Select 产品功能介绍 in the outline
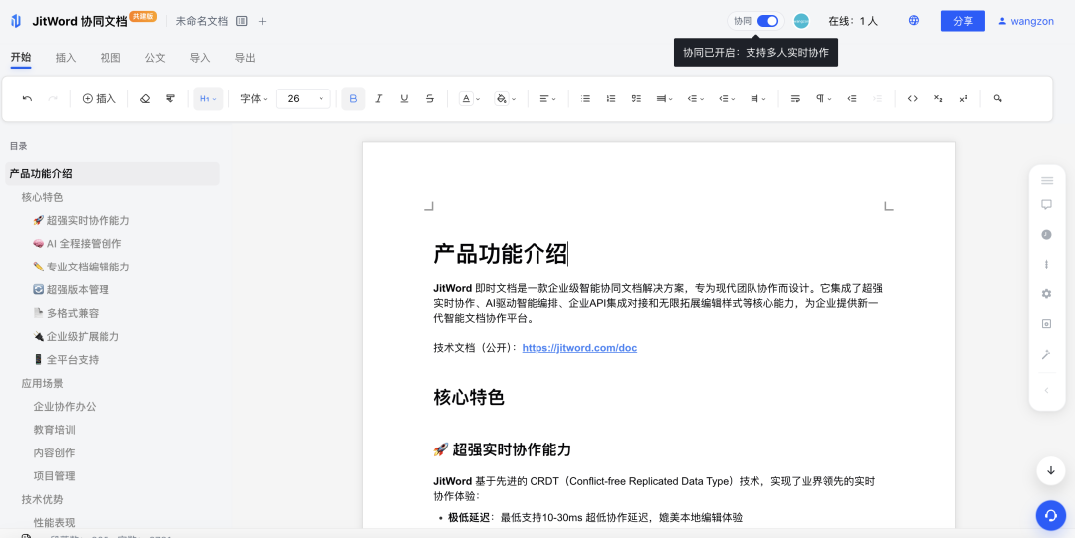 point(112,173)
